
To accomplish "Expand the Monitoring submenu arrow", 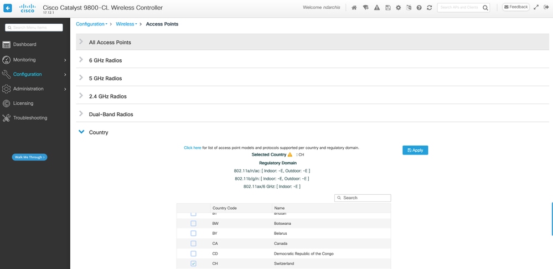I will (x=65, y=60).
